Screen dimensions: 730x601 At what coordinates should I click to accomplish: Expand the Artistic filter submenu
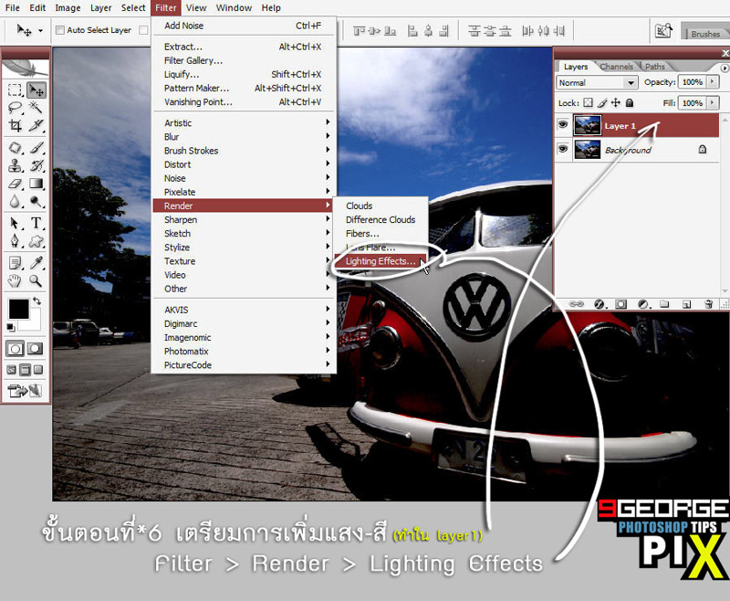(x=245, y=123)
